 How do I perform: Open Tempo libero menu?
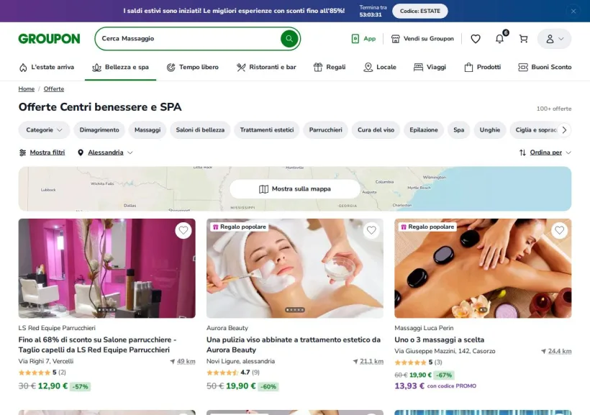(x=192, y=67)
